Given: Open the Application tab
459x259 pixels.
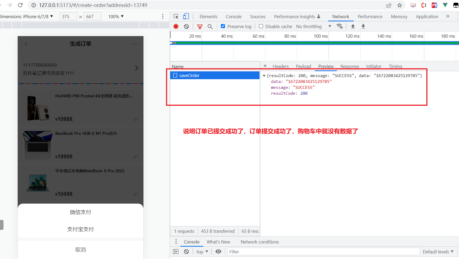Looking at the screenshot, I should 427,17.
